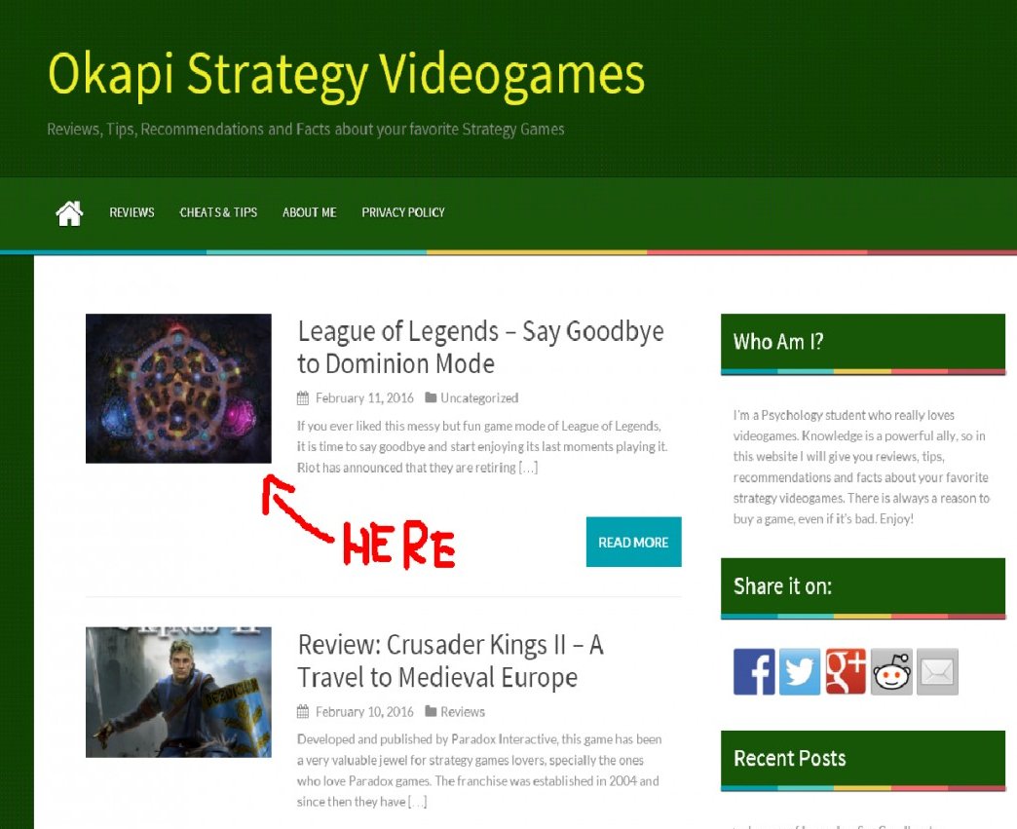
Task: Open the Crusader Kings II review title
Action: pyautogui.click(x=451, y=661)
